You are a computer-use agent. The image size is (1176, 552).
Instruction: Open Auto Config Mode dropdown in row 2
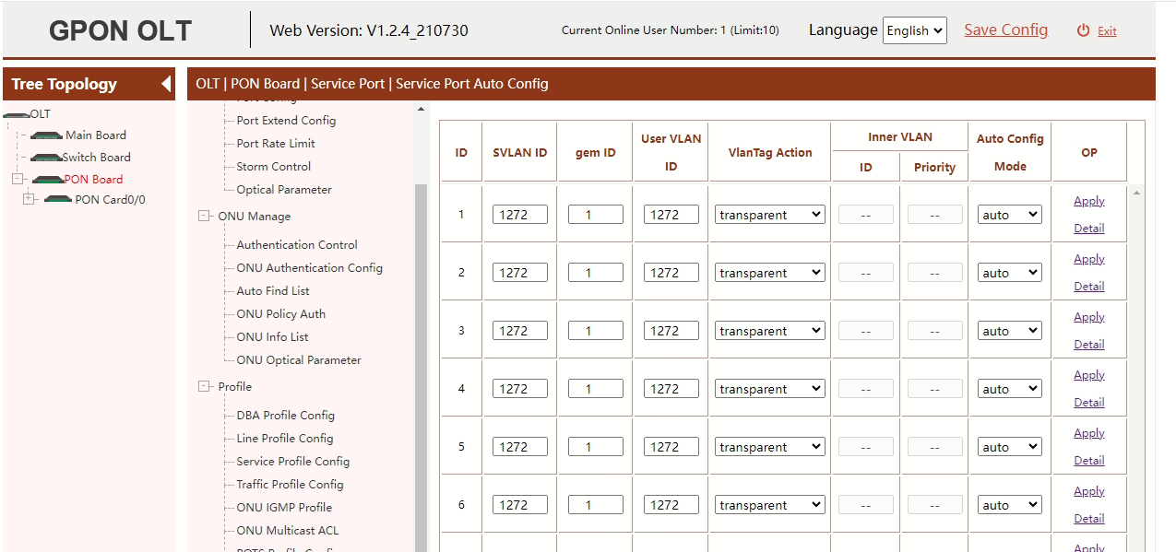[x=1010, y=273]
